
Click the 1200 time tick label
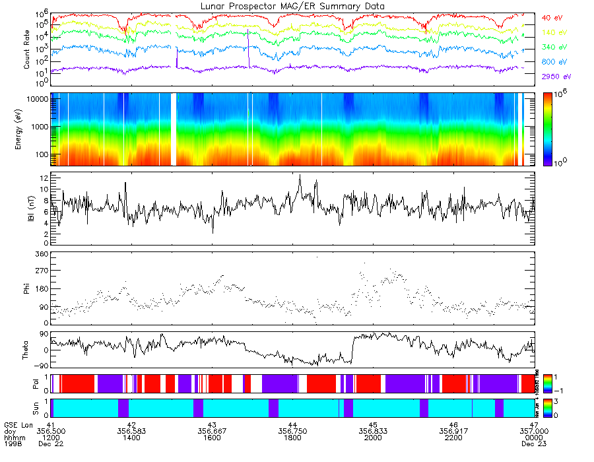pyautogui.click(x=51, y=438)
